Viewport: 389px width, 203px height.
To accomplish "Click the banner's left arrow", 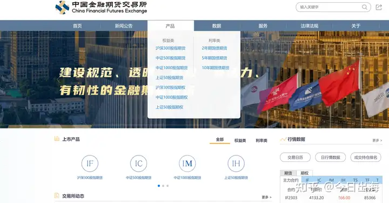I will pos(58,79).
